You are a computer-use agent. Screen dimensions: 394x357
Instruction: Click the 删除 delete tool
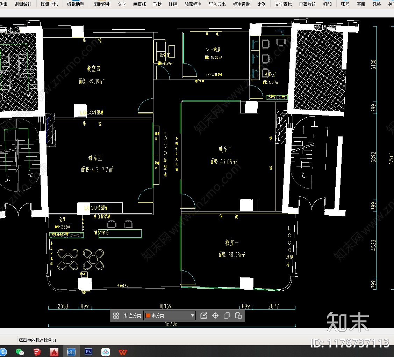point(173,4)
